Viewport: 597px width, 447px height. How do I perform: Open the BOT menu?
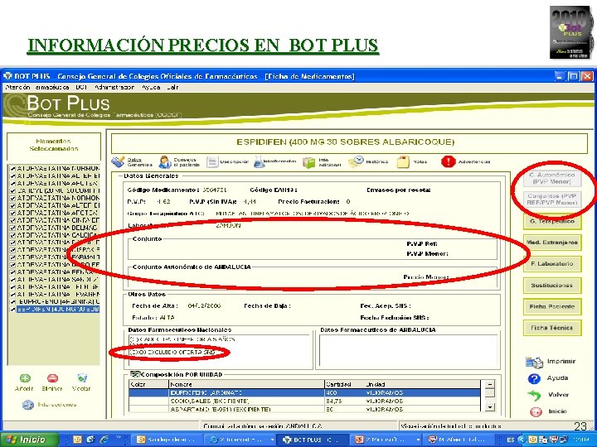[x=81, y=88]
